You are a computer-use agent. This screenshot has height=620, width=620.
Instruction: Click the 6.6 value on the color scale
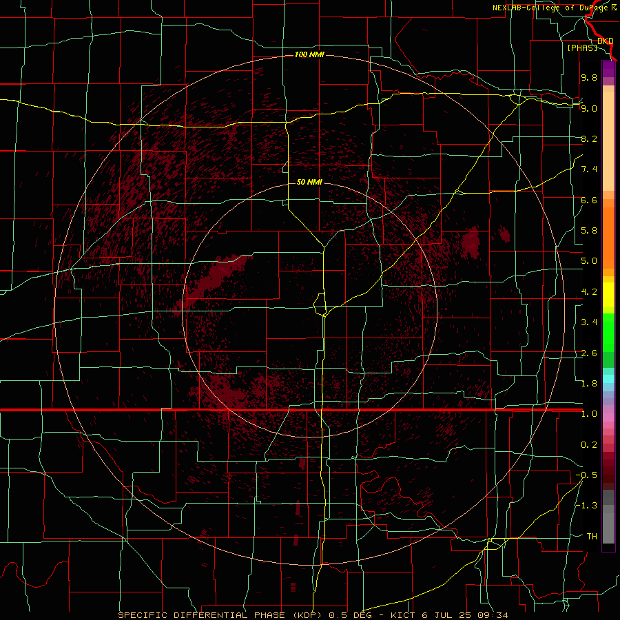point(589,200)
